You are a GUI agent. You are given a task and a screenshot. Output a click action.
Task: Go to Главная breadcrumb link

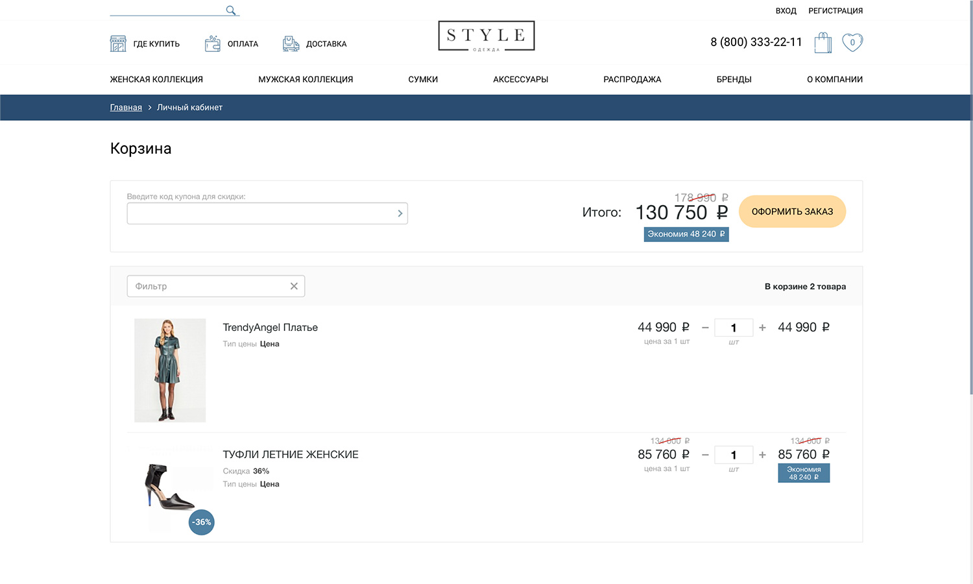[x=126, y=108]
